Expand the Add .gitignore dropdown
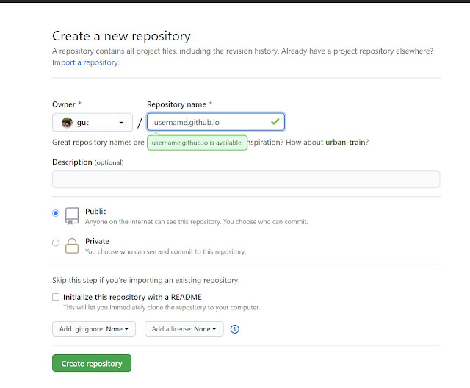This screenshot has width=470, height=388. (x=94, y=329)
